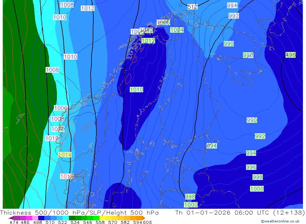Screen dimensions: 306x224
Task: Click the '496' height contour label
Action: [x=290, y=55]
